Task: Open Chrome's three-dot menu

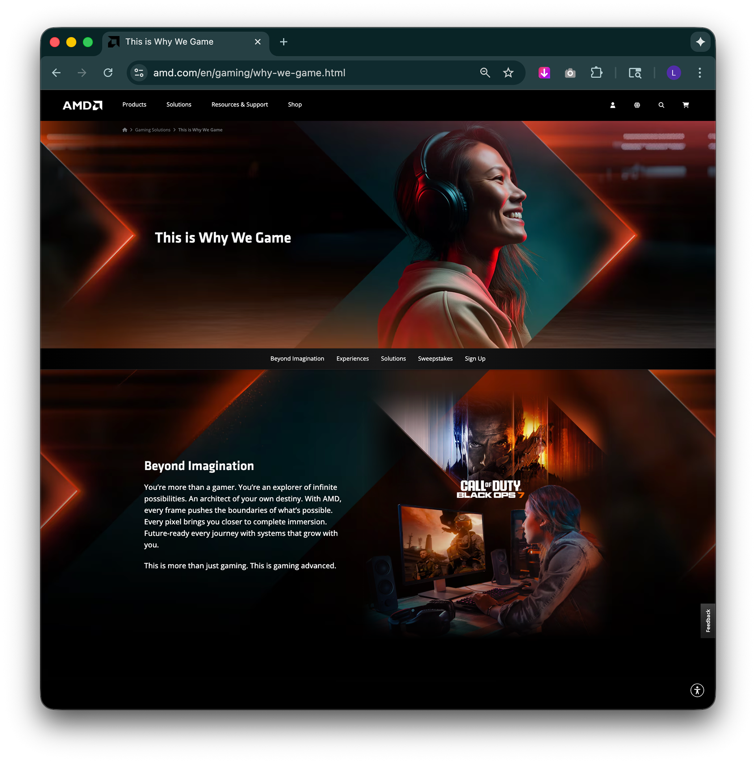Action: click(700, 73)
